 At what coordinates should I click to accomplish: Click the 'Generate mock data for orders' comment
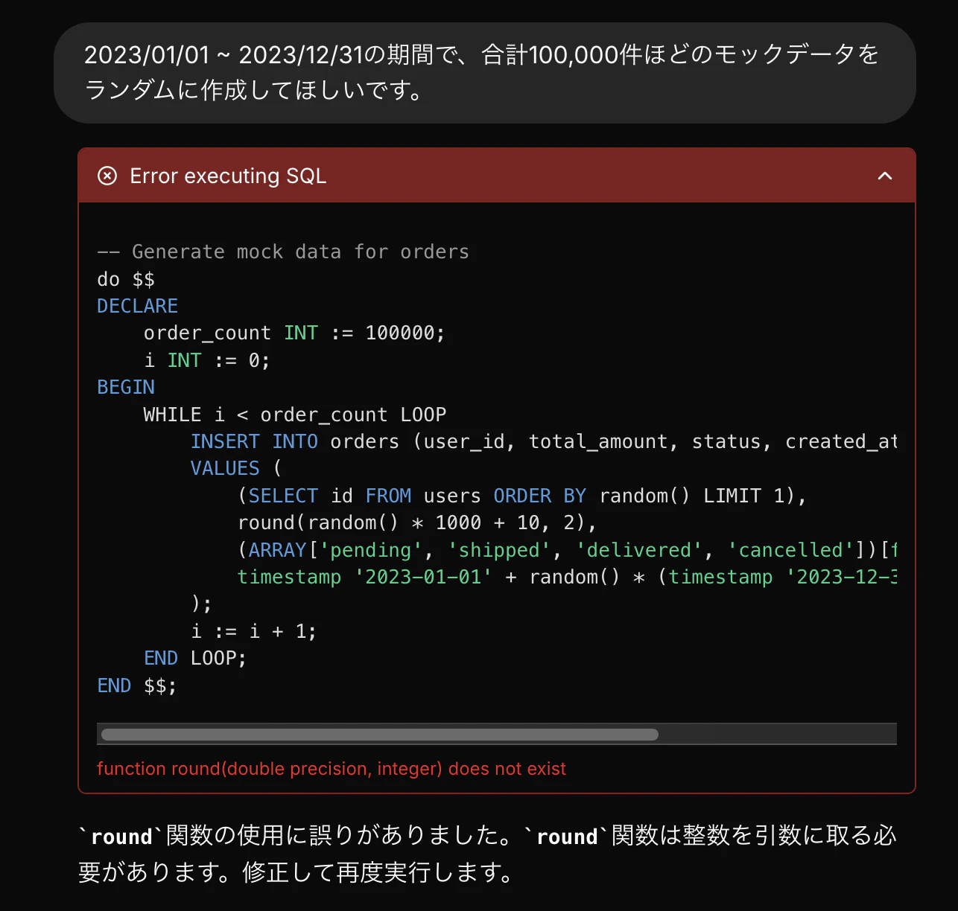point(283,251)
